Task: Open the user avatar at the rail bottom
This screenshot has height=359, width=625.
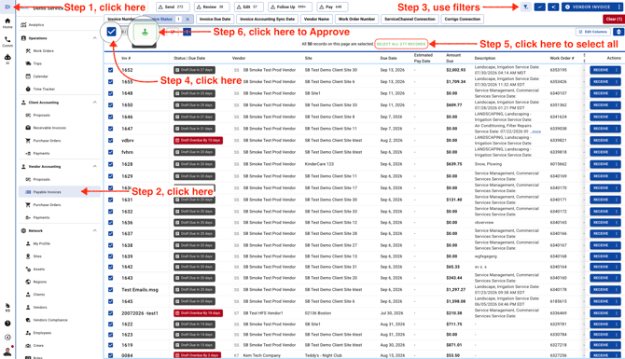Action: tap(7, 352)
